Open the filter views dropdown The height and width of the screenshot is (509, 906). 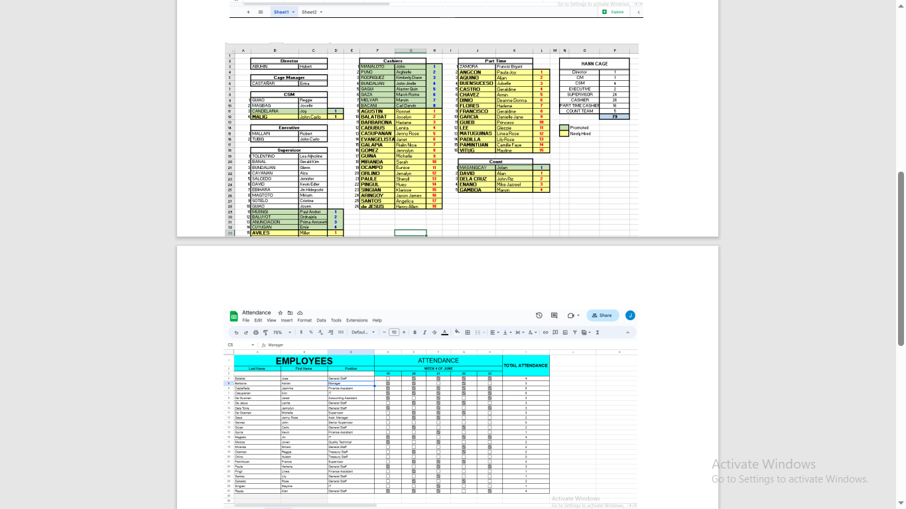(586, 333)
